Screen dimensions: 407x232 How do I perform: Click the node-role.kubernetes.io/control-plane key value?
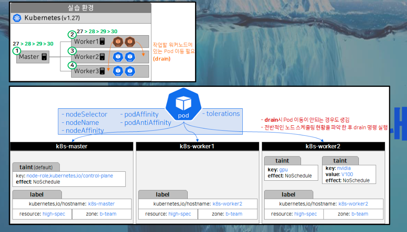(x=70, y=176)
